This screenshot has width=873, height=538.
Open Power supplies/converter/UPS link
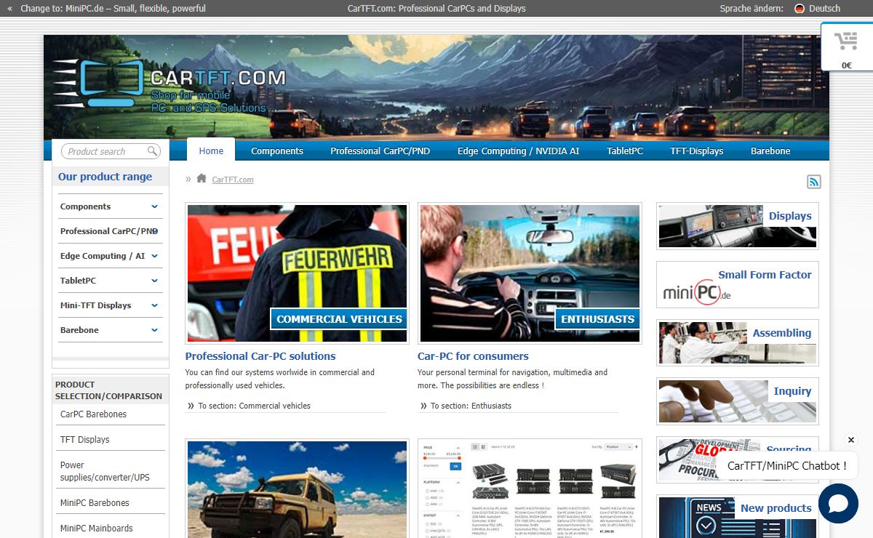tap(105, 471)
